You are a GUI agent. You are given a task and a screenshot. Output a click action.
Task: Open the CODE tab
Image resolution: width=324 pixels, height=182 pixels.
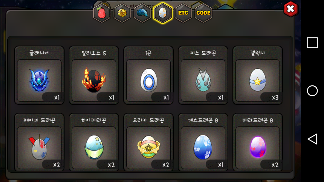point(203,13)
